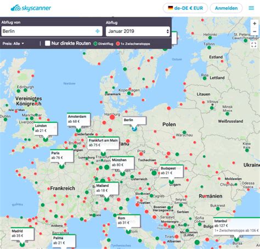The width and height of the screenshot is (260, 249).
Task: Select green marker under London price label
Action: point(46,139)
